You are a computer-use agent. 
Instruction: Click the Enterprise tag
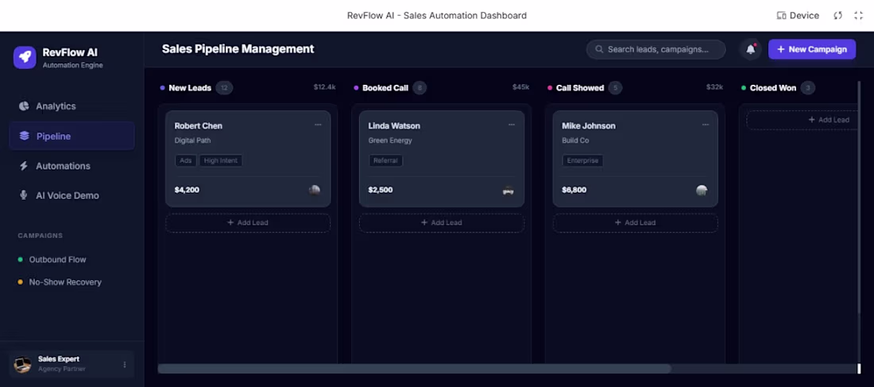point(582,161)
